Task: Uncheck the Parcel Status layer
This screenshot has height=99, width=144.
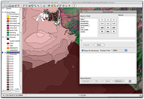Action: (x=5, y=12)
